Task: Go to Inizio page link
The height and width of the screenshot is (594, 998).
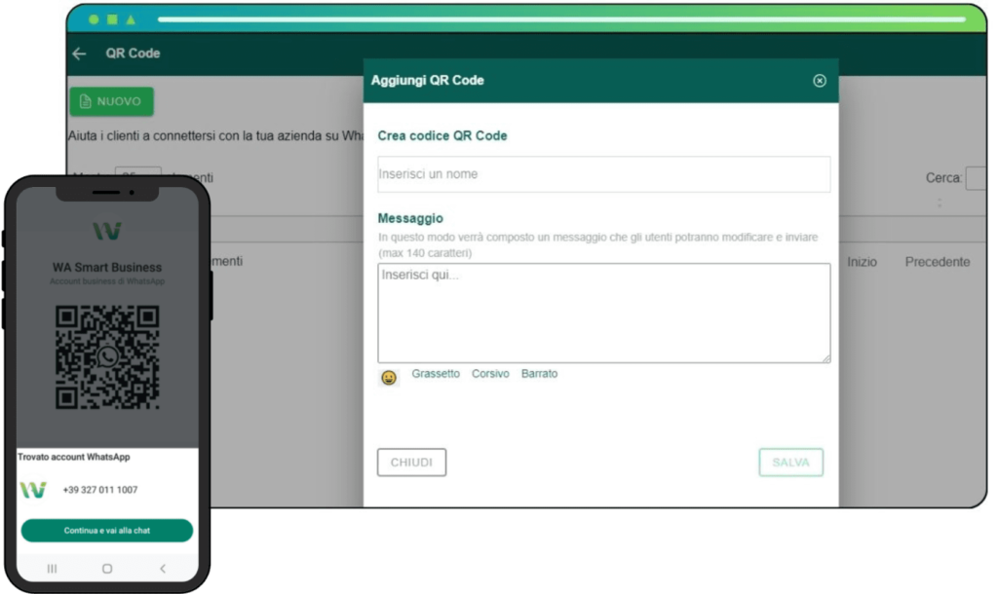Action: coord(862,262)
